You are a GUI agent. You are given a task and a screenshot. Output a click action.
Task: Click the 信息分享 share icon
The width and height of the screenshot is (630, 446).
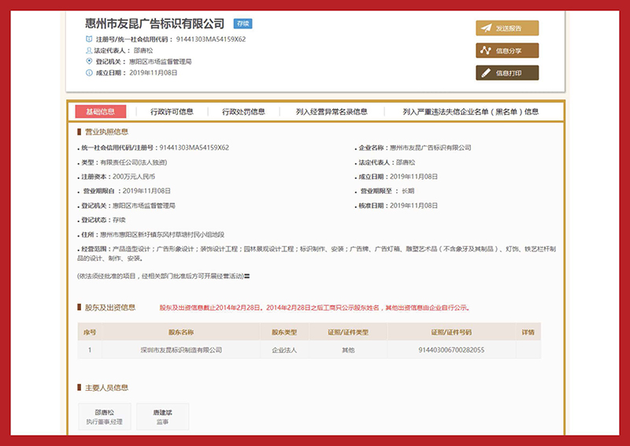tap(486, 51)
